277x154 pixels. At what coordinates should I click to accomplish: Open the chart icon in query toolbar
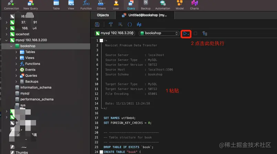(139, 24)
